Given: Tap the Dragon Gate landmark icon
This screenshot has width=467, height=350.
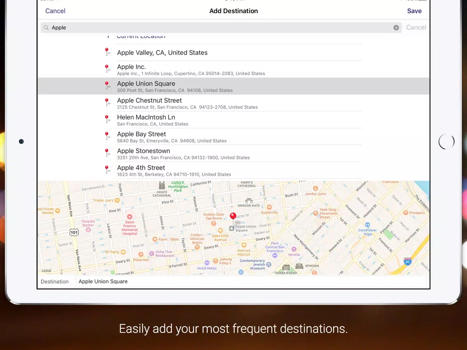Looking at the screenshot, I should click(249, 201).
